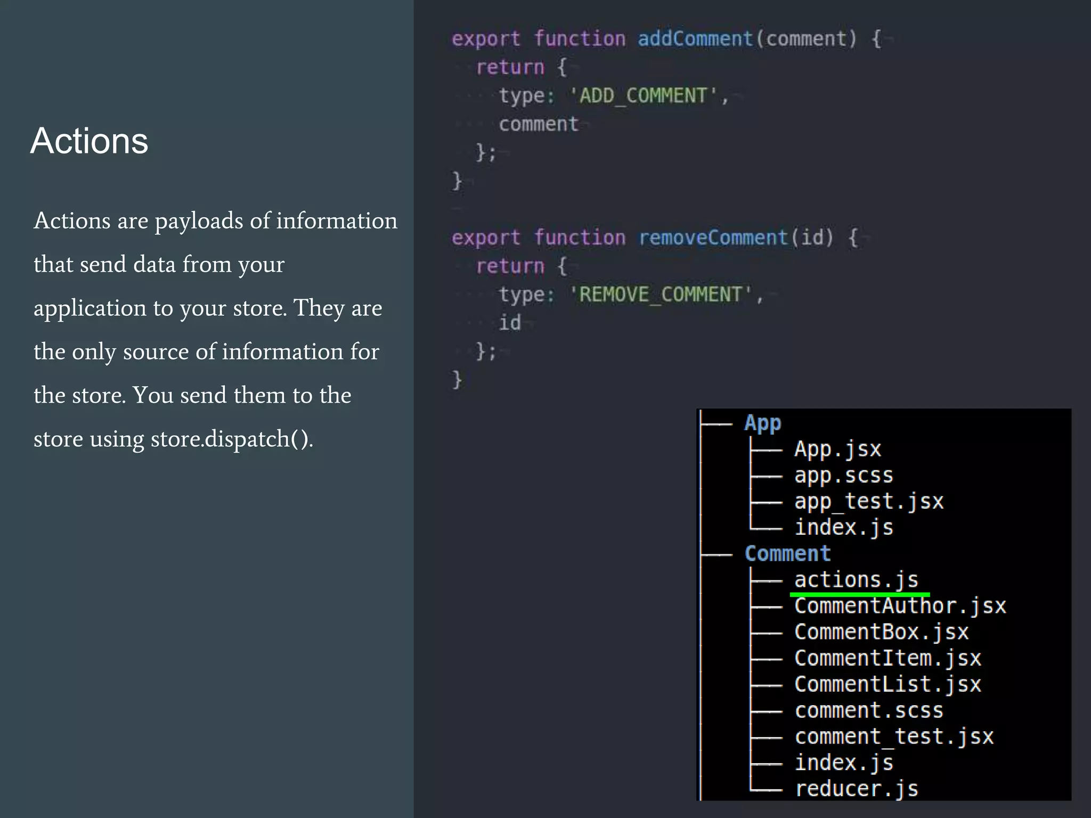
Task: Select CommentList.jsx file
Action: point(888,684)
